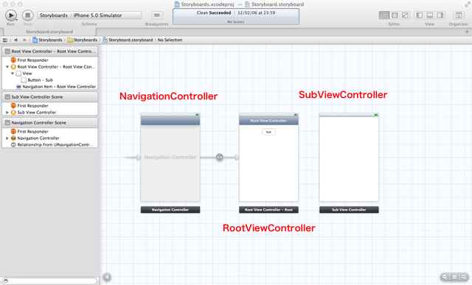Switch to the Assistant editor
This screenshot has width=472, height=285.
click(395, 15)
